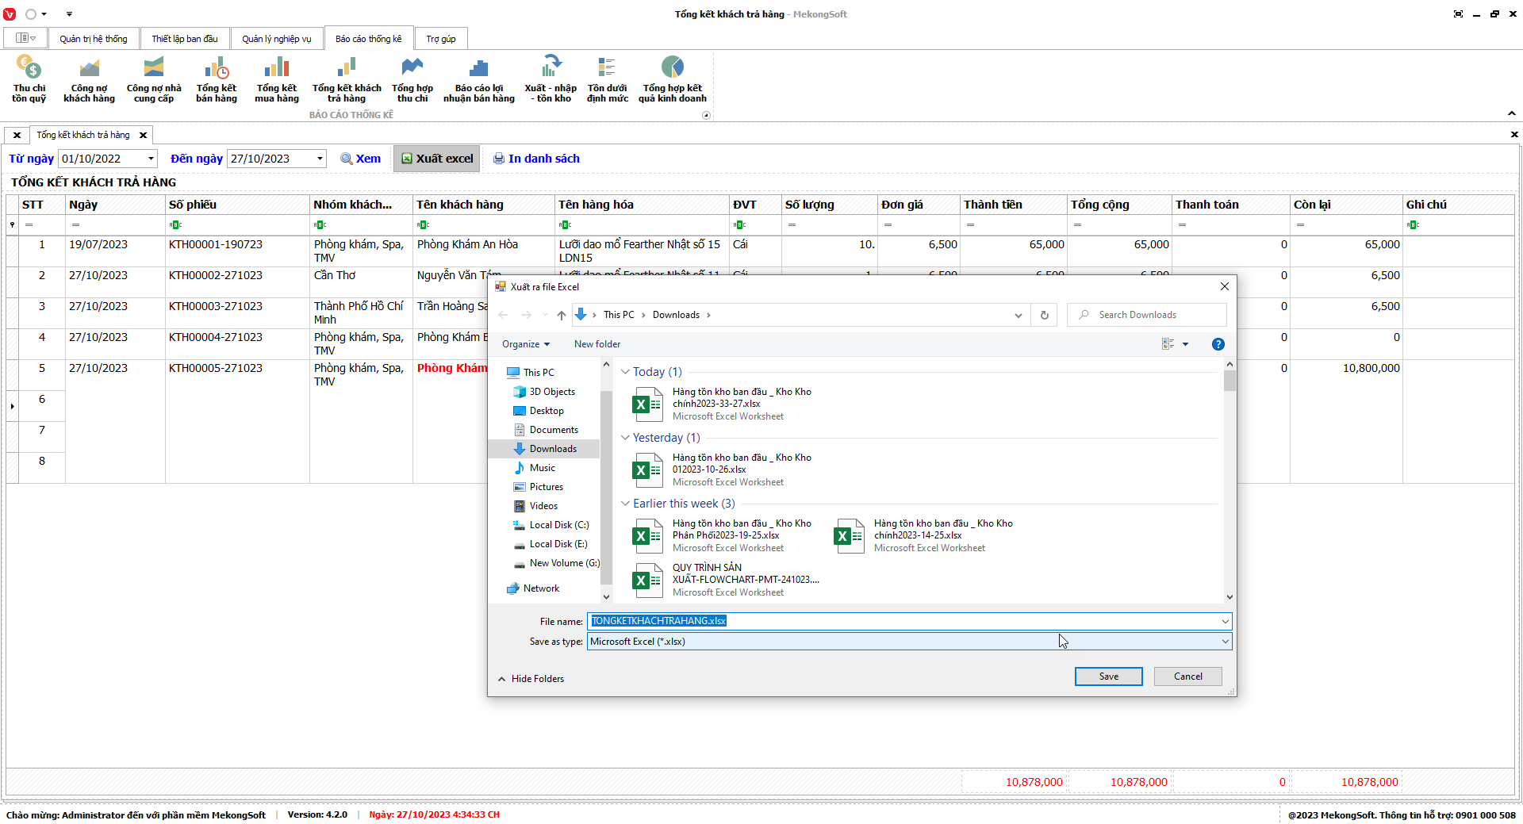Collapse the Earlier this week group
1523x824 pixels.
pyautogui.click(x=625, y=504)
